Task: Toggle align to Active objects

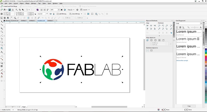Action: [x=147, y=40]
